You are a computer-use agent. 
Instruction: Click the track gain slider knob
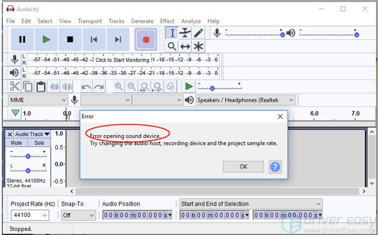pos(28,156)
